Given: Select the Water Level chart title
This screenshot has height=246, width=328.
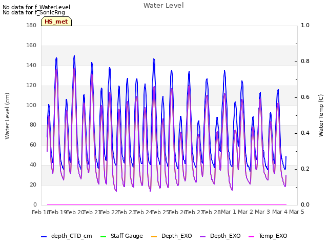Looking at the screenshot, I should point(163,5).
